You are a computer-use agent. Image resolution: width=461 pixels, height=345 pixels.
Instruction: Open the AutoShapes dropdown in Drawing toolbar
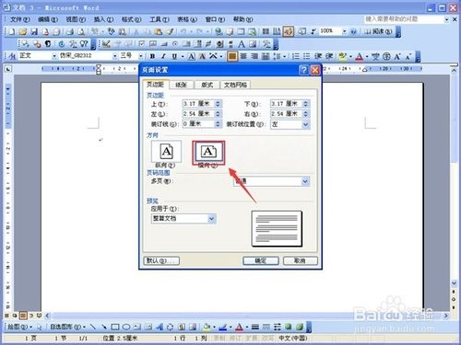click(x=68, y=327)
